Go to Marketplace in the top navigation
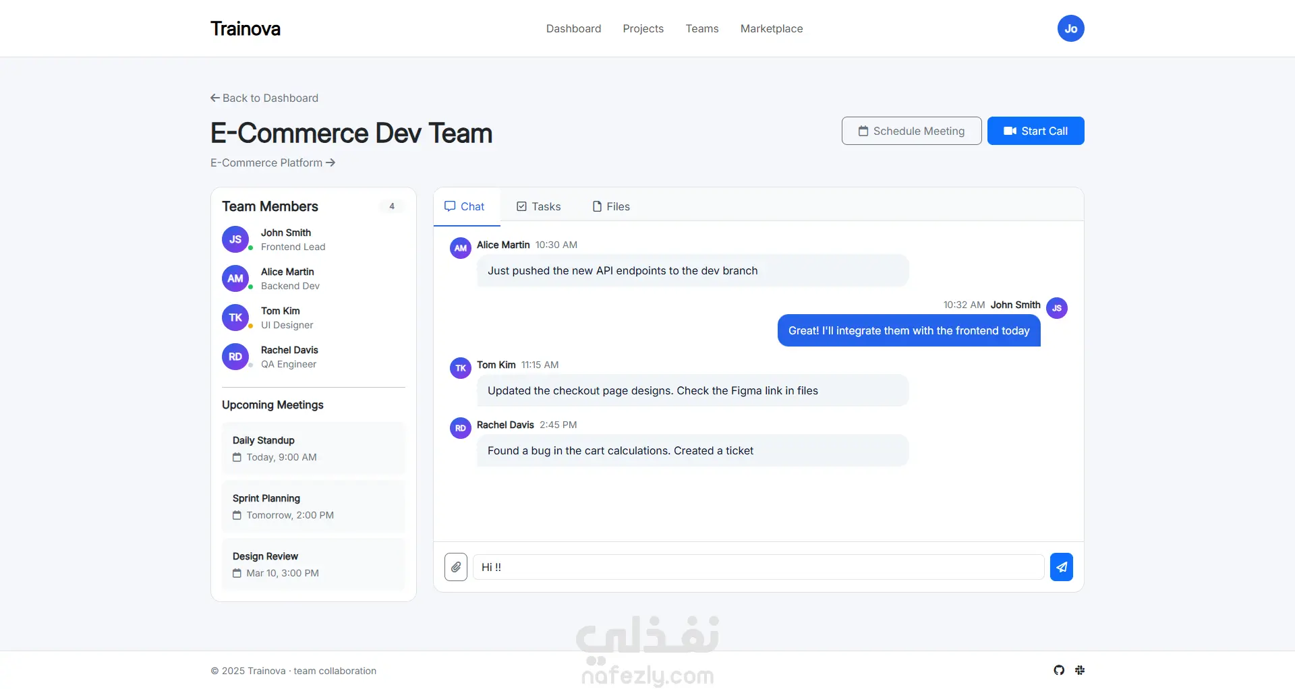 point(771,28)
